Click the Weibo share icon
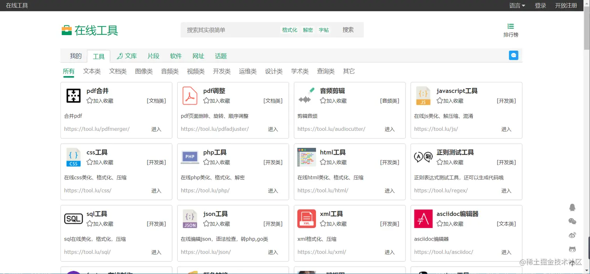590x274 pixels. pyautogui.click(x=572, y=235)
